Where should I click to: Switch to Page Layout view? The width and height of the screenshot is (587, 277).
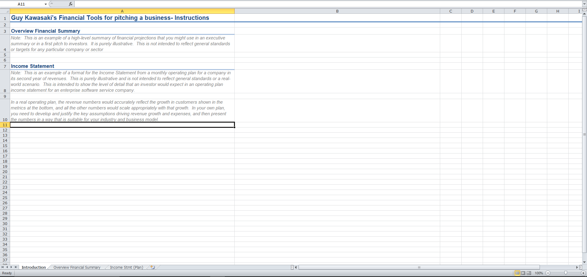(523, 273)
